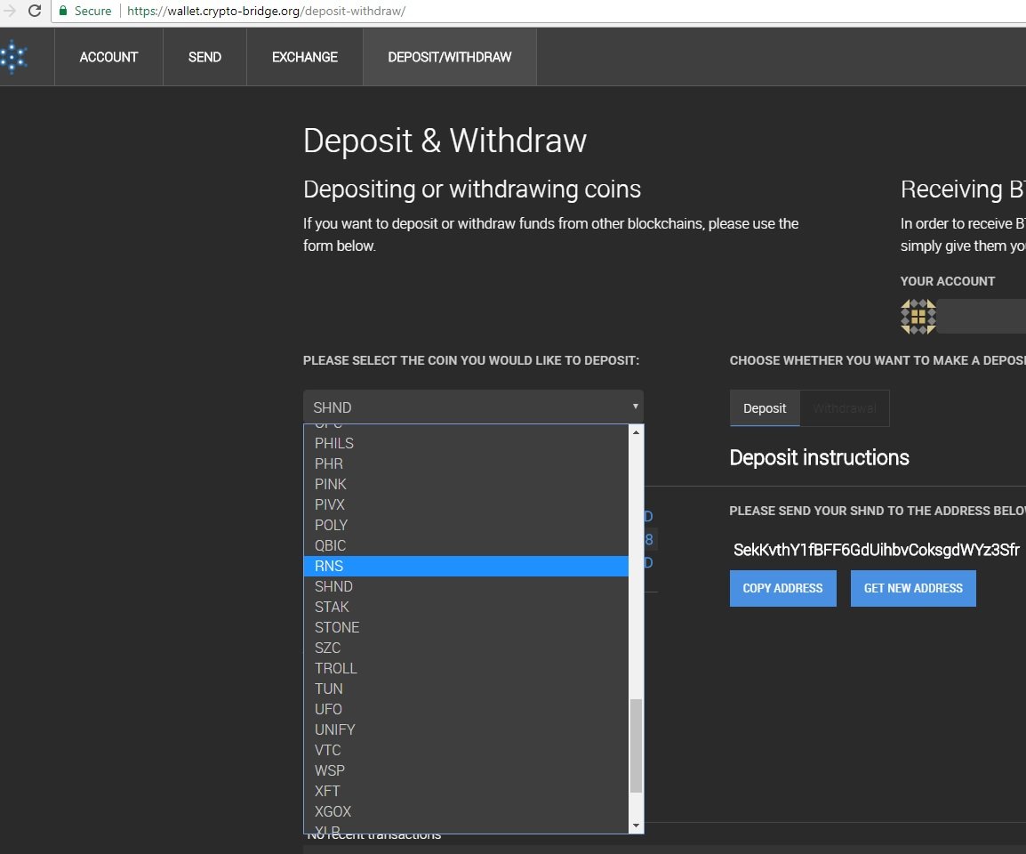Click the dropdown list scrollbar thumb
Image resolution: width=1026 pixels, height=854 pixels.
click(x=636, y=746)
